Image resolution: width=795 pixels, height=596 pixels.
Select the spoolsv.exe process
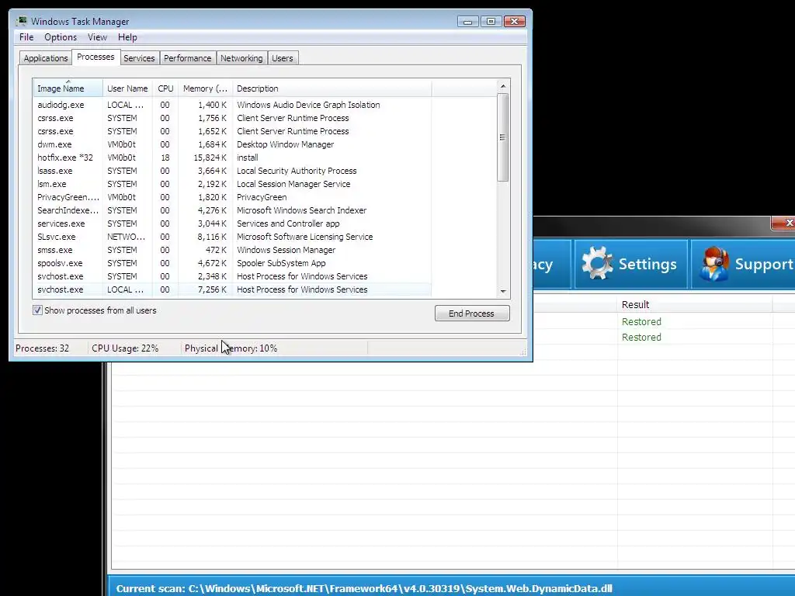pos(232,263)
